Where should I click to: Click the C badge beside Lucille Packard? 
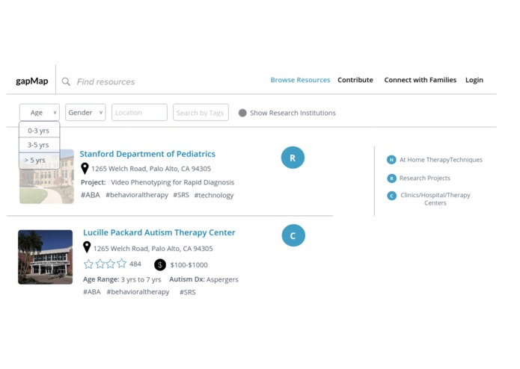click(293, 235)
